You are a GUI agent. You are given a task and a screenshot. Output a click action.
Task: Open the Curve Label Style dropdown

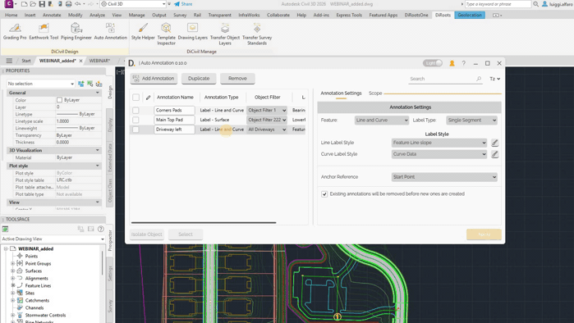[x=439, y=154]
